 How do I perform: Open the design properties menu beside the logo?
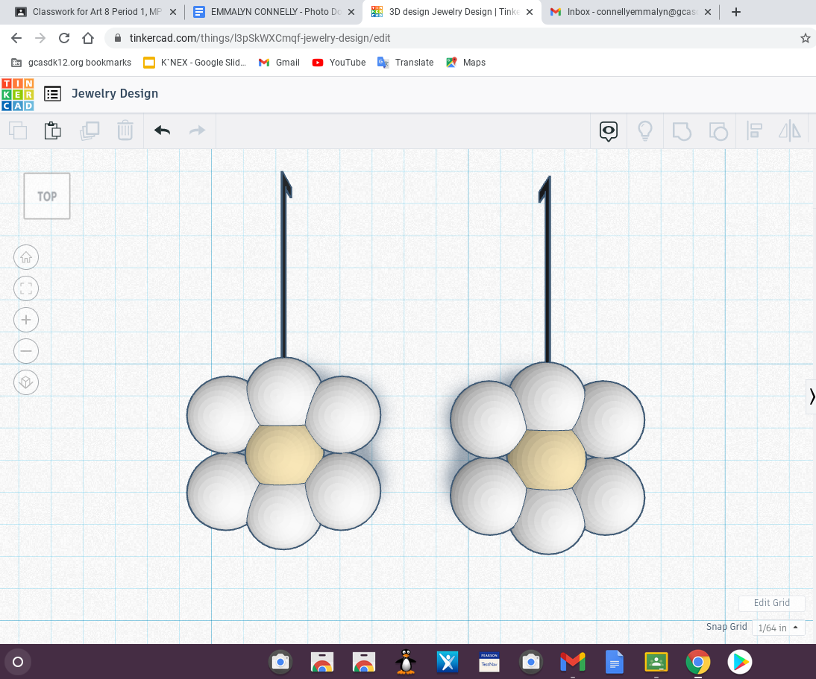coord(52,93)
